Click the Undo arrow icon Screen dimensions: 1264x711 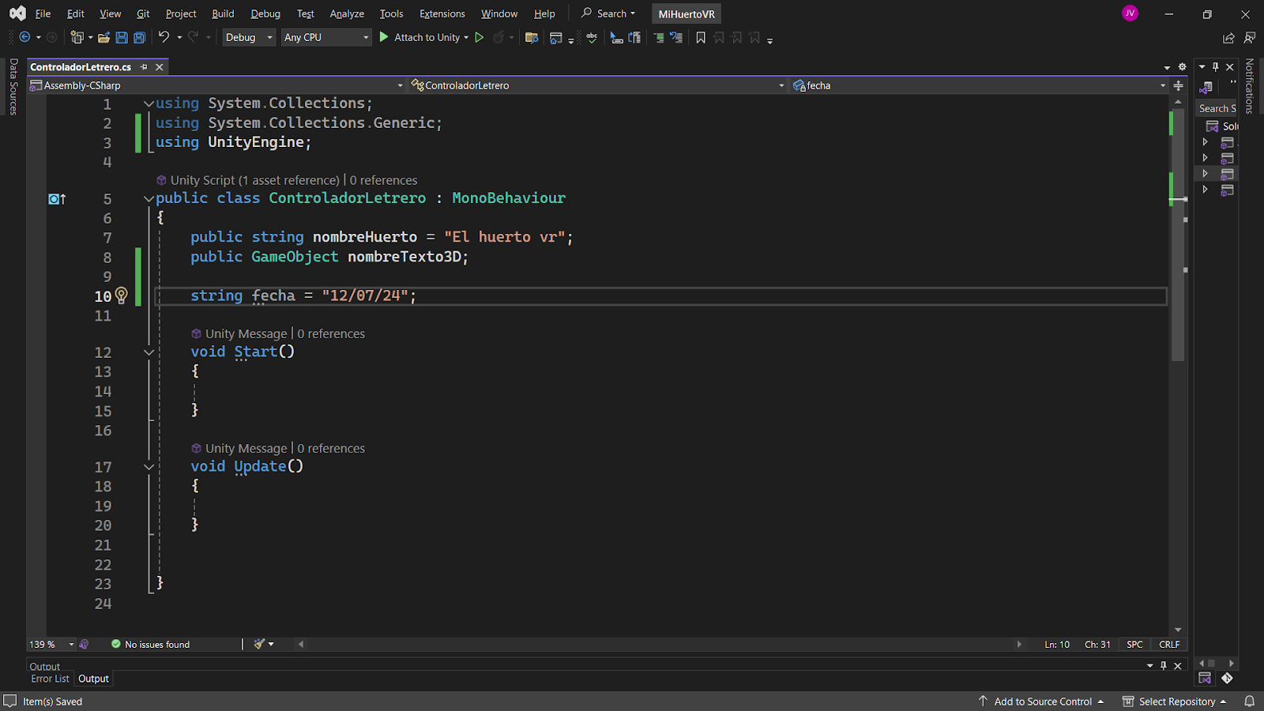[164, 37]
